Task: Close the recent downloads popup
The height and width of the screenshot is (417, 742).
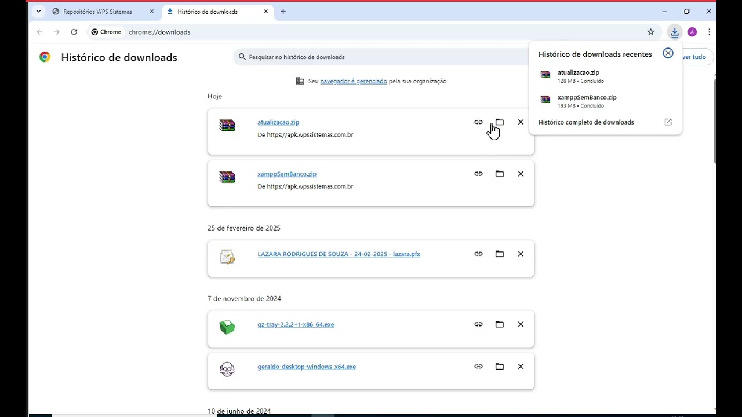Action: point(668,53)
